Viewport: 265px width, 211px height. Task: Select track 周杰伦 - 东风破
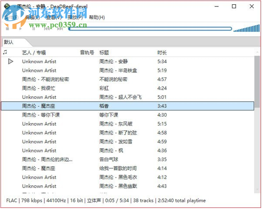click(116, 124)
